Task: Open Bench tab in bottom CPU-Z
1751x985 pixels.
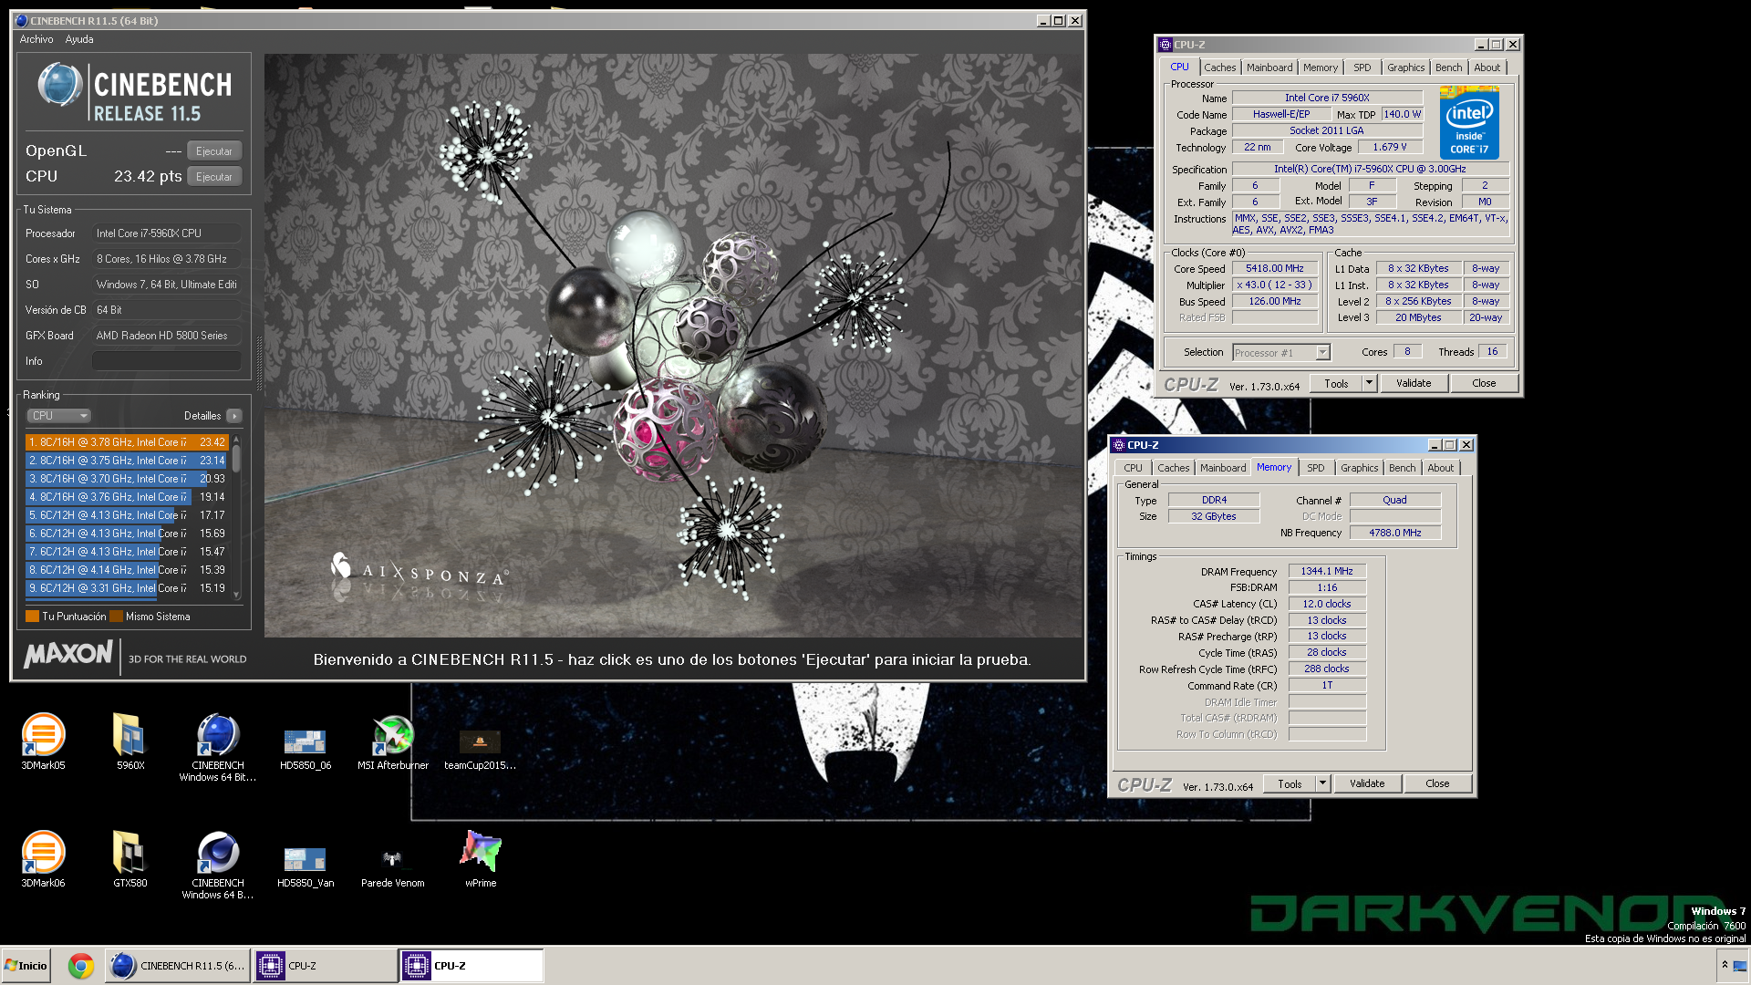Action: 1402,468
